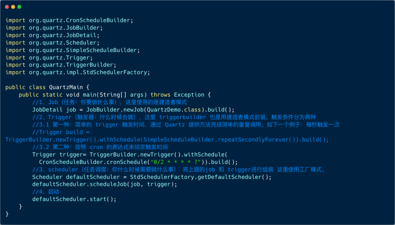This screenshot has height=225, width=395.
Task: Click the red close window dot
Action: [x=7, y=7]
